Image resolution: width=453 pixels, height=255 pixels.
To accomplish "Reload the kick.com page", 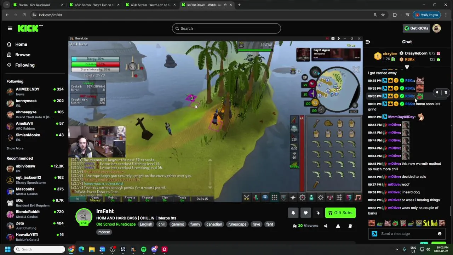I will (24, 15).
